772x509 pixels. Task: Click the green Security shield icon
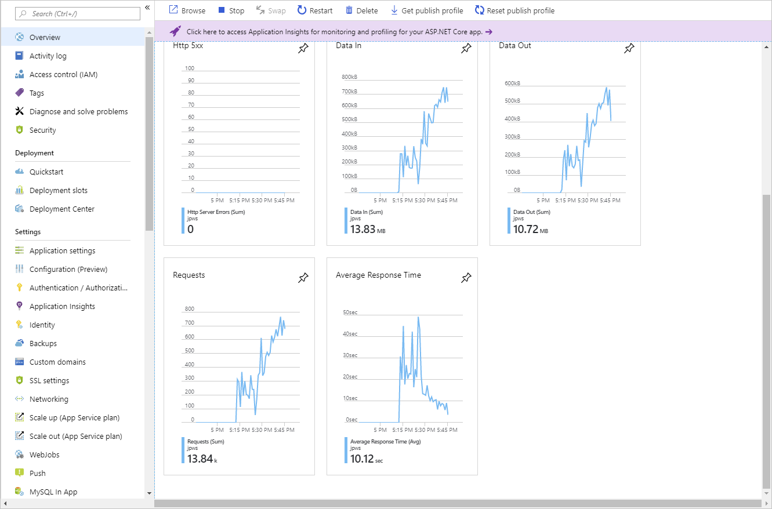(20, 130)
